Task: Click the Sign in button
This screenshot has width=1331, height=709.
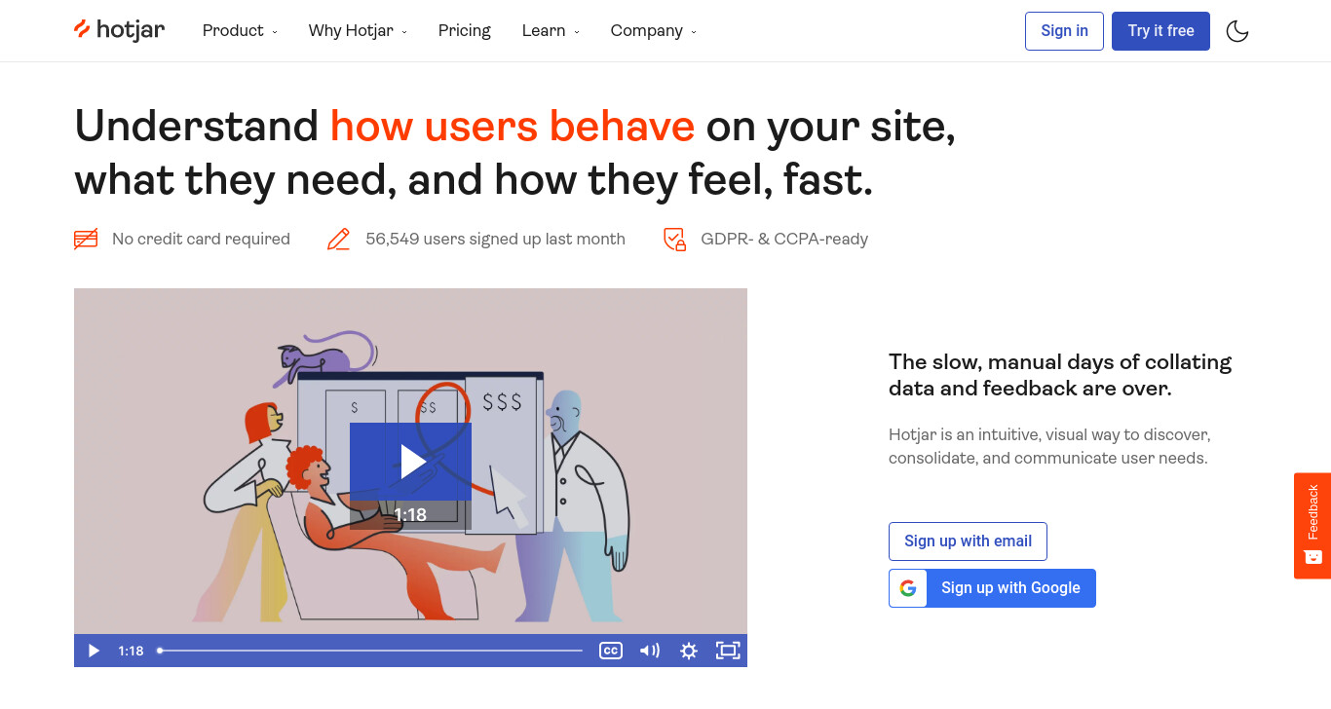Action: click(x=1064, y=31)
